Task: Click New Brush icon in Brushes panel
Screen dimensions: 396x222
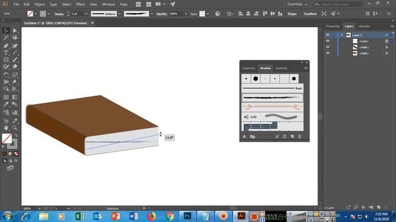Action: point(292,136)
